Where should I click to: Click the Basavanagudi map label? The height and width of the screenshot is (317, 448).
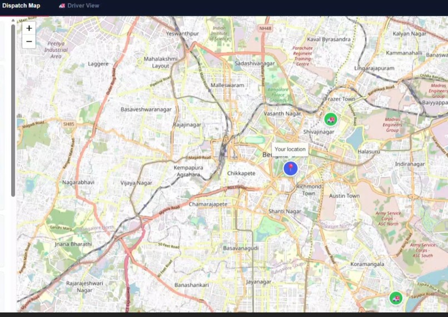coord(241,248)
